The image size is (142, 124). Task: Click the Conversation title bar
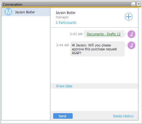click(x=65, y=4)
